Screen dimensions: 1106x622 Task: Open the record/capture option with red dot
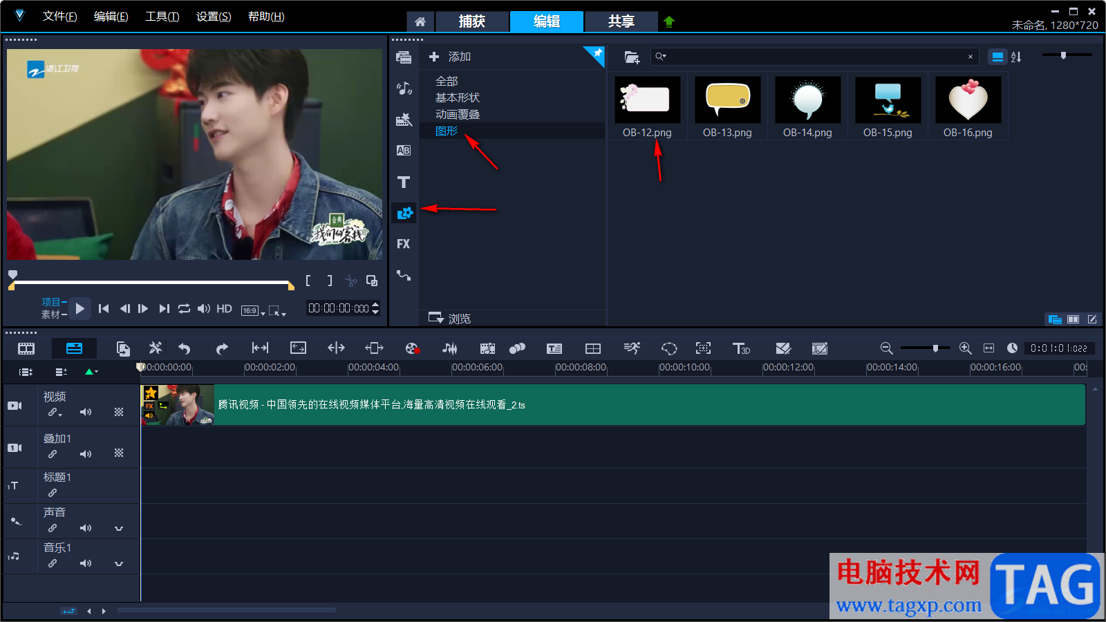pos(413,348)
